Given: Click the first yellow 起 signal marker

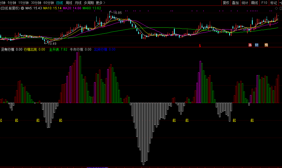Looking at the screenshot, I should pos(1,120).
